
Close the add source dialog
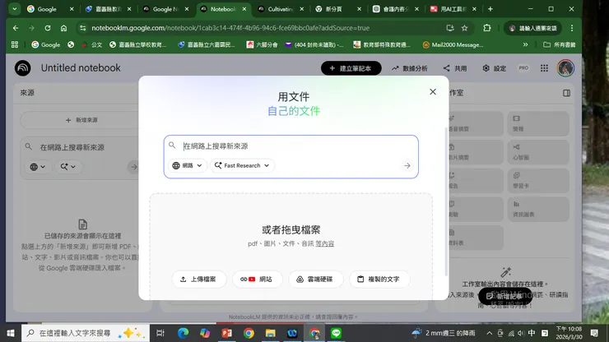433,92
